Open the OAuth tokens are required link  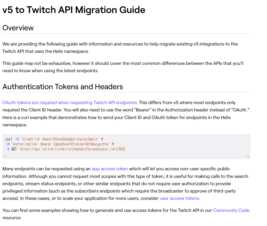[70, 103]
